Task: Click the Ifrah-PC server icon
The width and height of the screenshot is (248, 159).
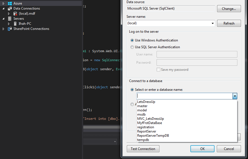Action: click(15, 24)
